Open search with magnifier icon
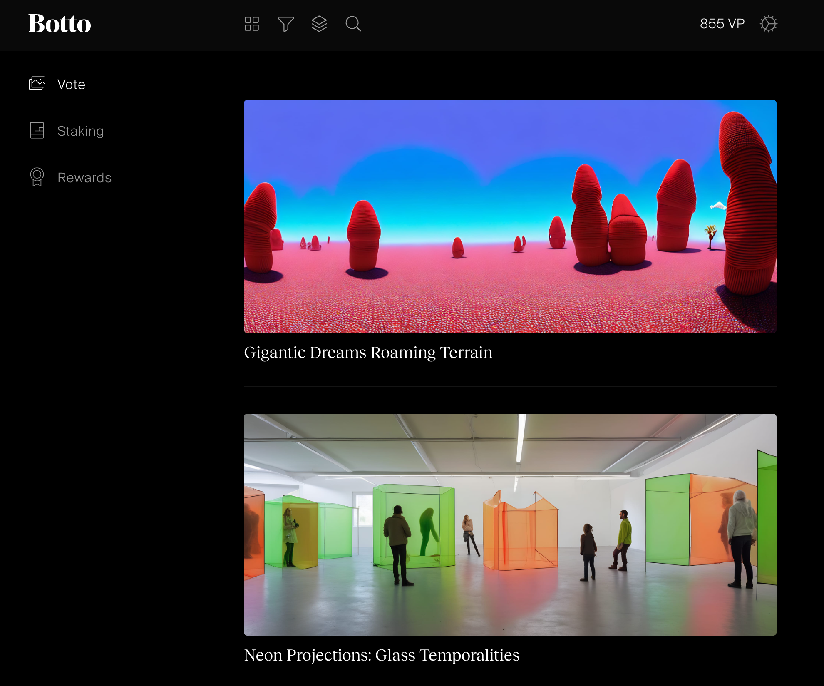 tap(353, 24)
